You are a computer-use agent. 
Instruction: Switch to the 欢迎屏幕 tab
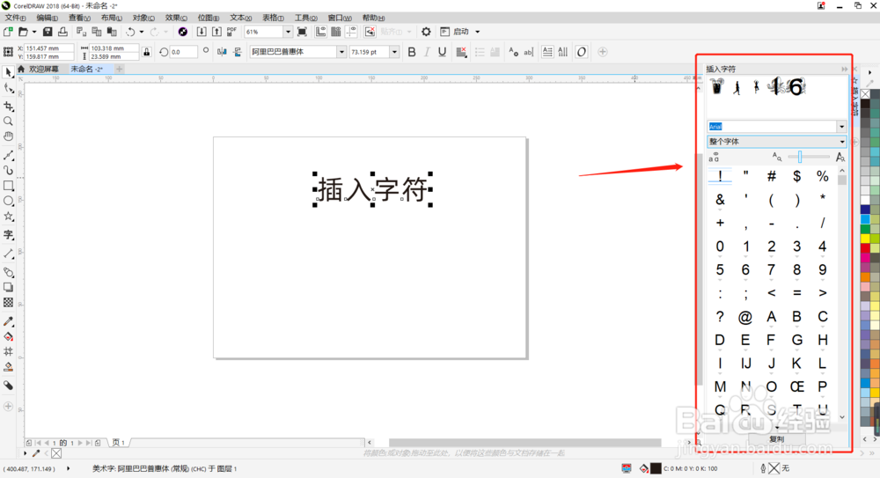coord(44,69)
